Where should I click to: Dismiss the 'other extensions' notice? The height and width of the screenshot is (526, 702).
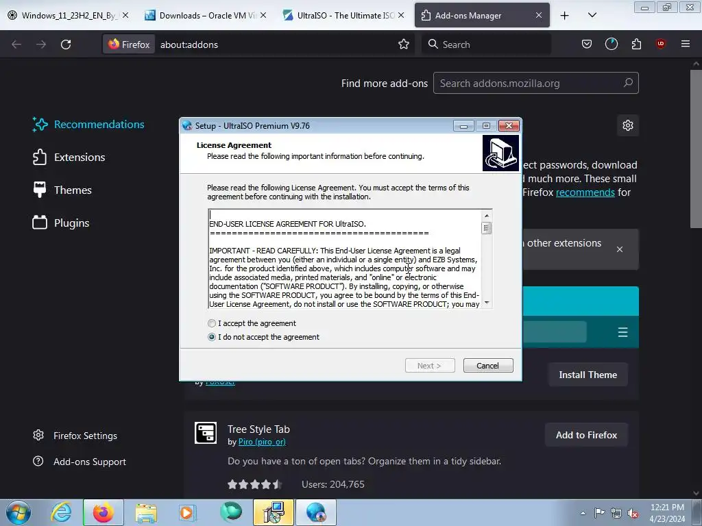coord(620,249)
